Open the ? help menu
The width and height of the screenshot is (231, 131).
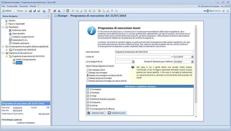(38, 6)
